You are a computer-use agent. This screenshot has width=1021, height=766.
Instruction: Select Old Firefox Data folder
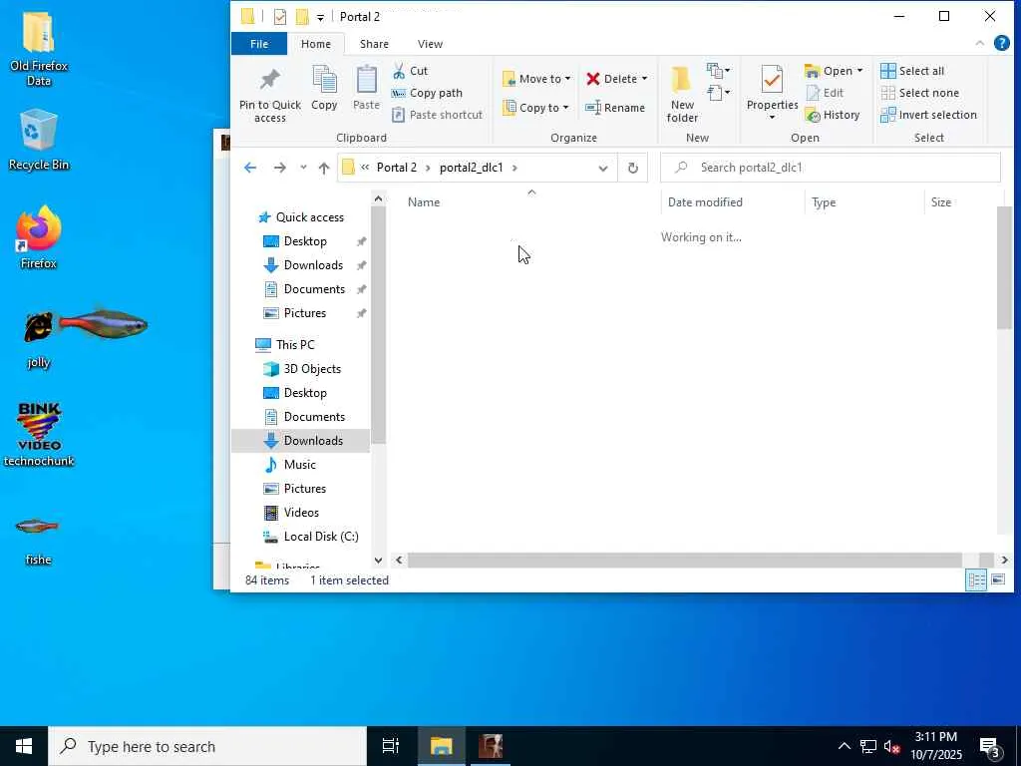pos(39,50)
